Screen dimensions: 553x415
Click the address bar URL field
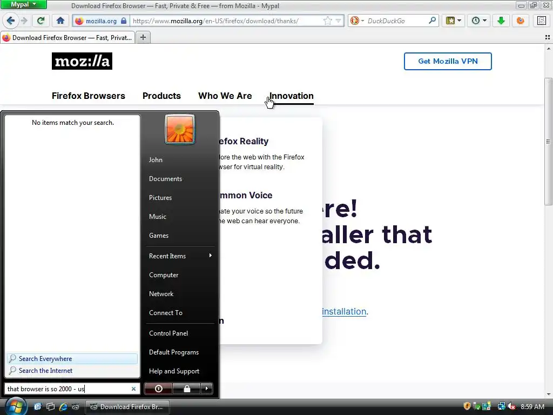tap(226, 21)
